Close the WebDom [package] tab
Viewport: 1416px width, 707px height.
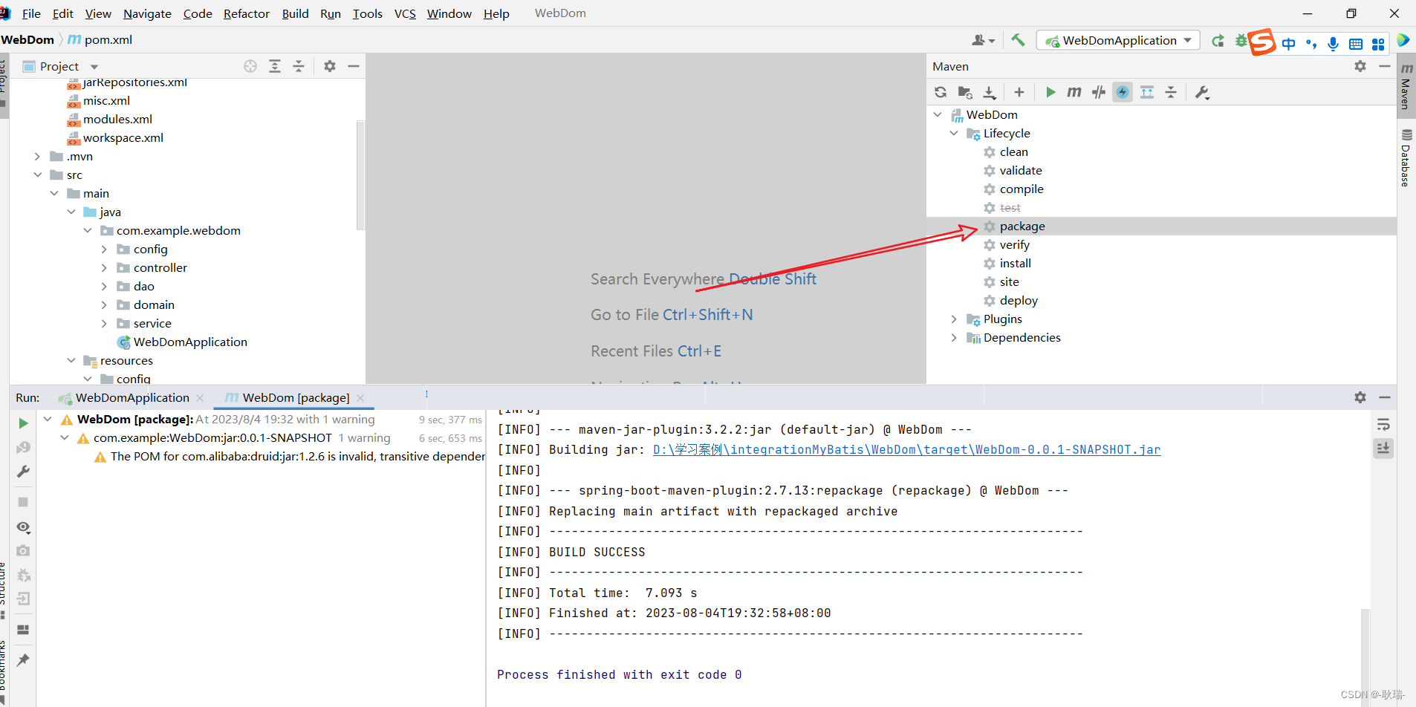tap(360, 398)
